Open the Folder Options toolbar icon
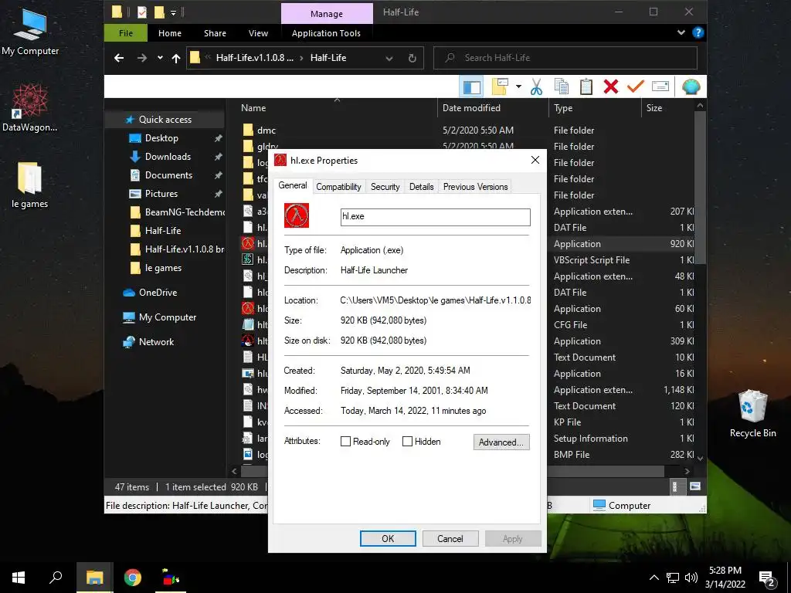Viewport: 791px width, 593px height. click(500, 86)
